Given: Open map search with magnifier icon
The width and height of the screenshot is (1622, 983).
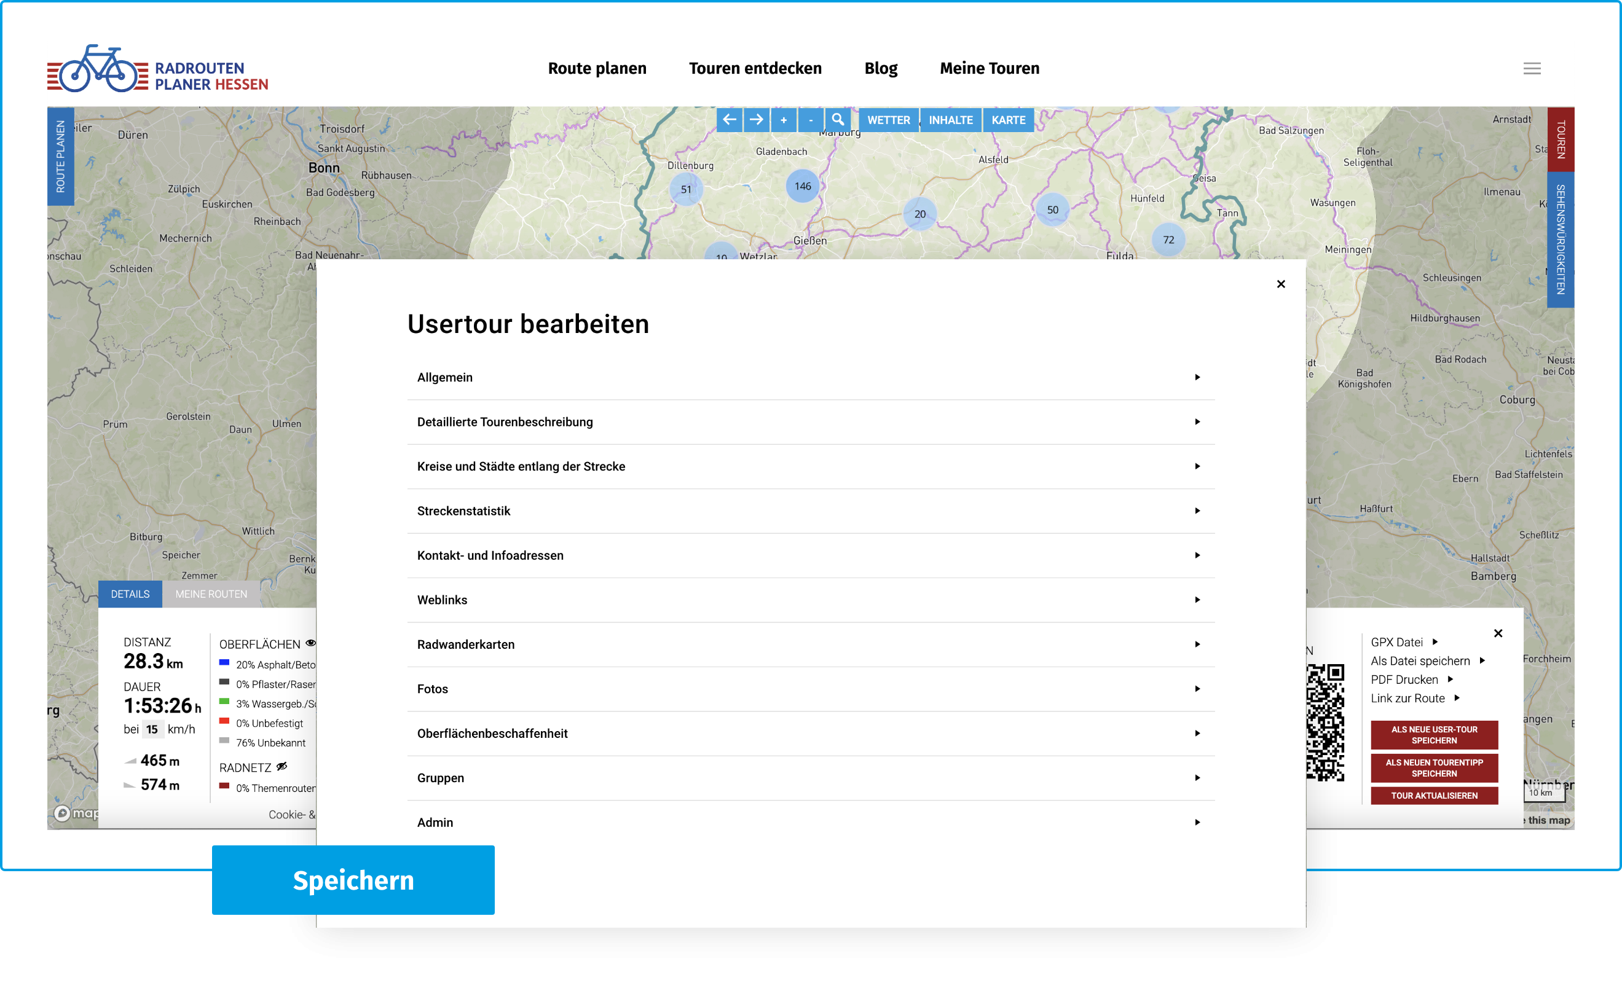Looking at the screenshot, I should click(x=837, y=120).
